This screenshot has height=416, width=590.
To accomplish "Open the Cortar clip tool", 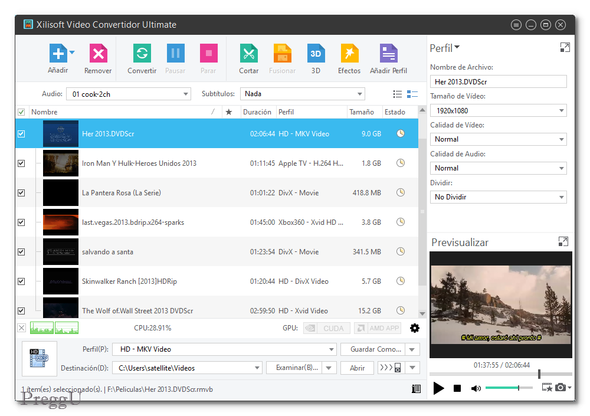I will coord(249,54).
